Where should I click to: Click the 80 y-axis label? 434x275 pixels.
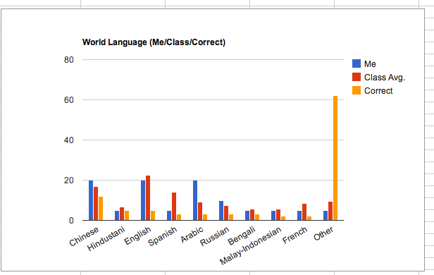68,60
